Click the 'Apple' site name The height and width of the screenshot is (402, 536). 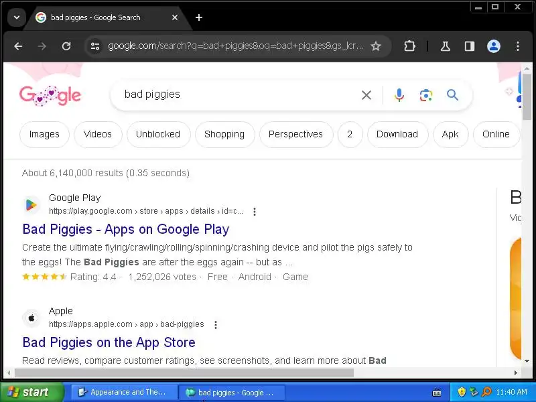tap(61, 311)
